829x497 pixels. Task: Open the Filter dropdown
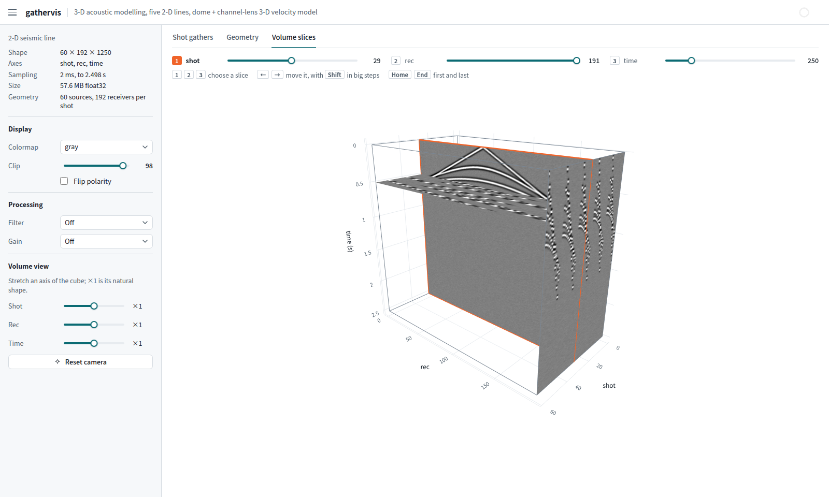tap(106, 223)
